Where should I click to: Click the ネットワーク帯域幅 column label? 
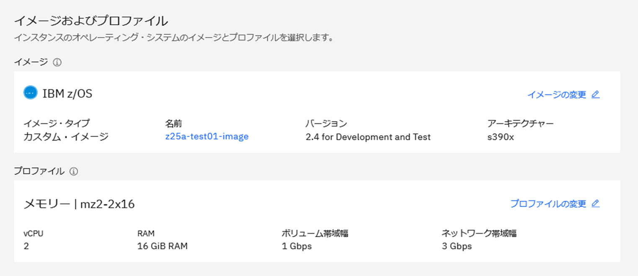[479, 233]
